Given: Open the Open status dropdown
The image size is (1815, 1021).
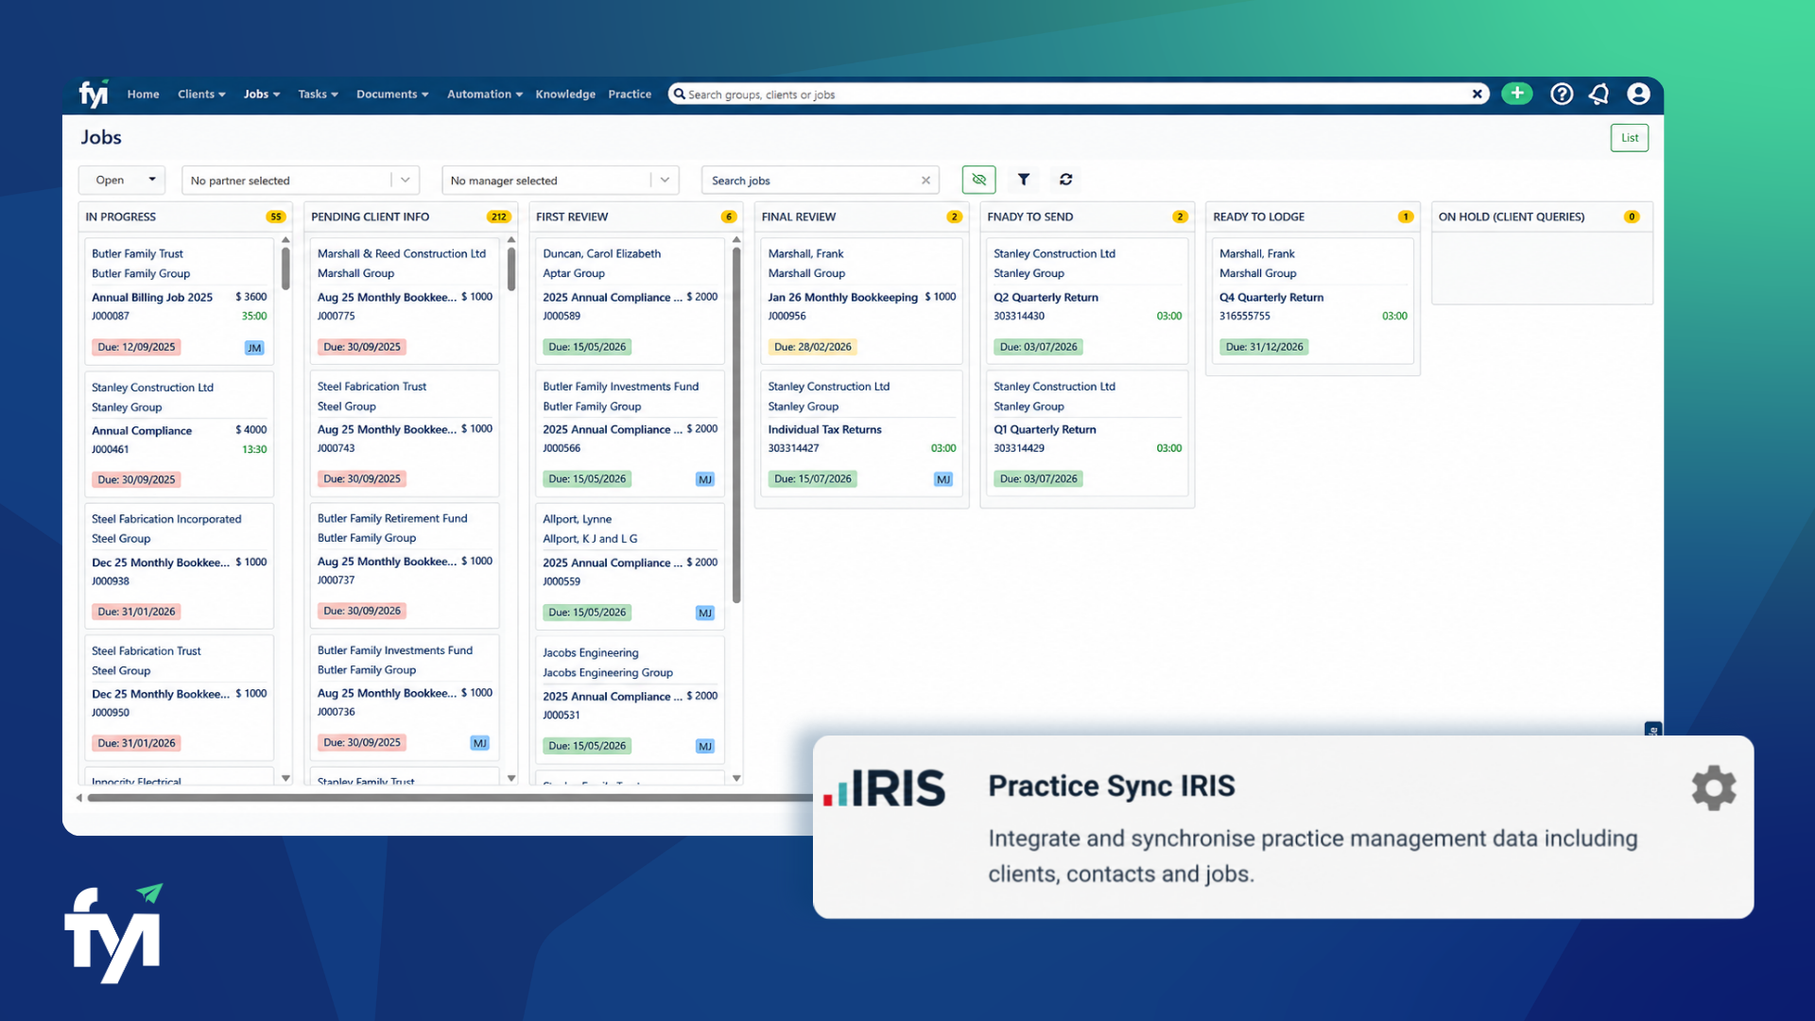Looking at the screenshot, I should pyautogui.click(x=122, y=180).
